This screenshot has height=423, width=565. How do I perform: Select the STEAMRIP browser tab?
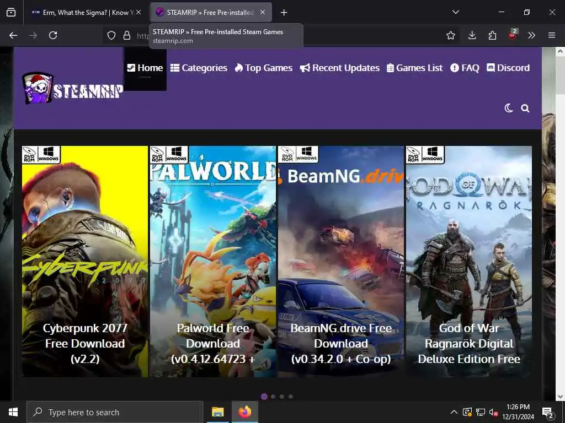pyautogui.click(x=211, y=12)
